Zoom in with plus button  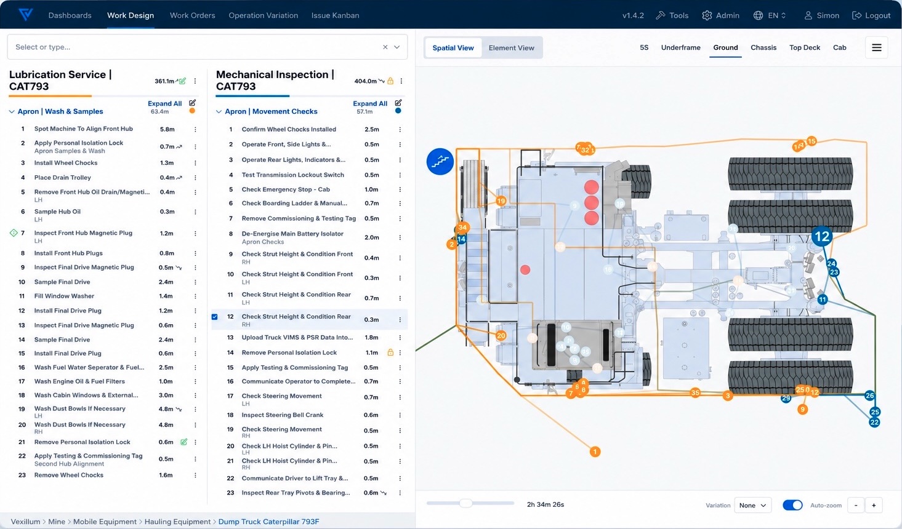click(x=874, y=505)
